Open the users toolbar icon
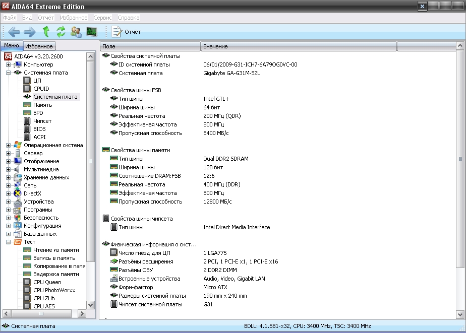 [x=76, y=31]
